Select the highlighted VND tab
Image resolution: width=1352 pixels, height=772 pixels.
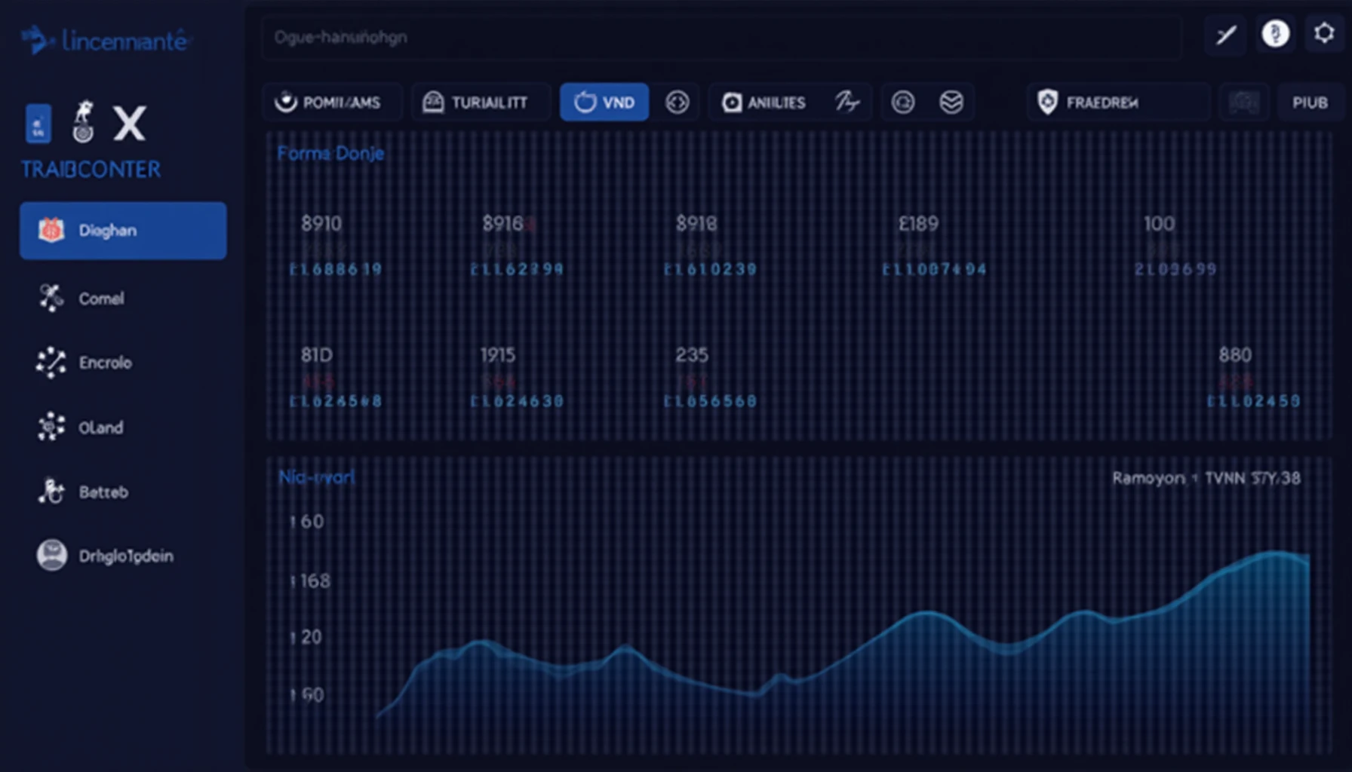coord(604,102)
